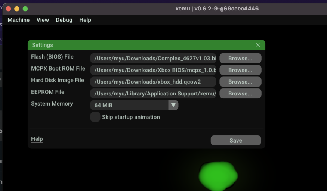Viewport: 327px width, 191px height.
Task: Click the yellow minimize window button
Action: click(x=17, y=9)
